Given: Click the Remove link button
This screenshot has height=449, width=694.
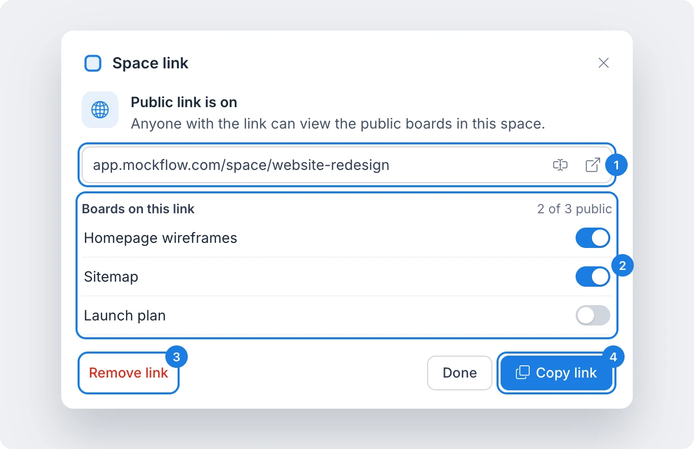Looking at the screenshot, I should pos(129,373).
